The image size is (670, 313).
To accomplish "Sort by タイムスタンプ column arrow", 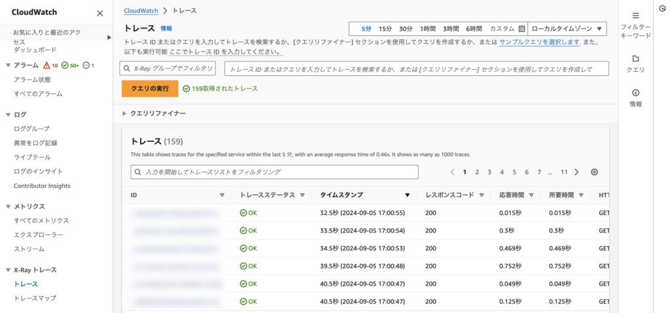I will pos(407,195).
